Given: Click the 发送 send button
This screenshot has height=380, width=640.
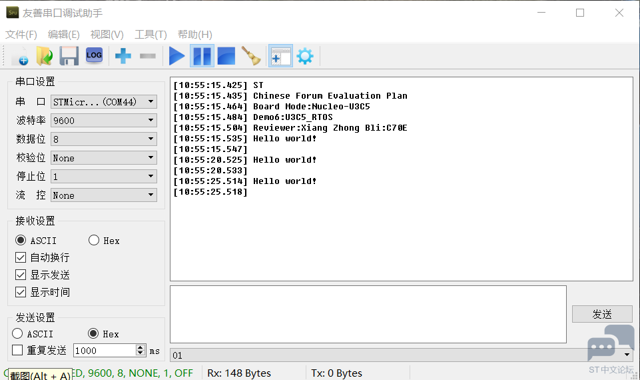Looking at the screenshot, I should [602, 314].
